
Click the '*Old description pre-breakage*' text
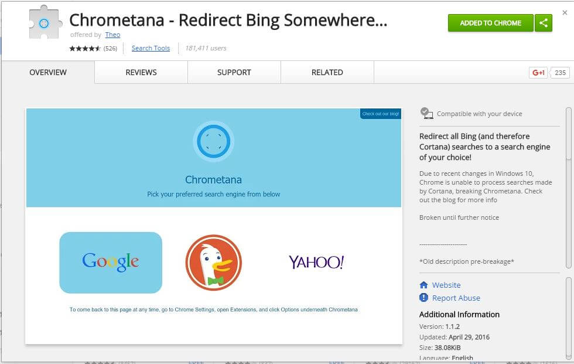click(467, 261)
